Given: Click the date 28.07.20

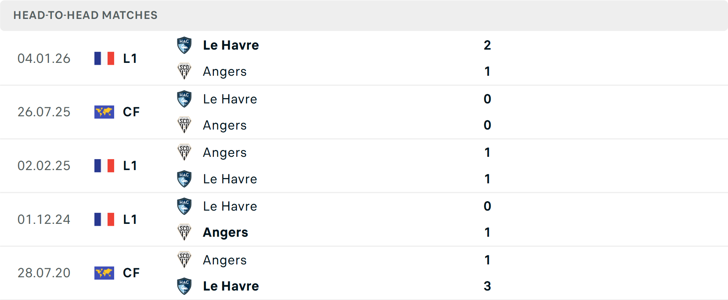Looking at the screenshot, I should (x=44, y=273).
